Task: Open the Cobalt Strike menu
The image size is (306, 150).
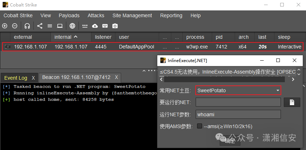Action: click(18, 15)
